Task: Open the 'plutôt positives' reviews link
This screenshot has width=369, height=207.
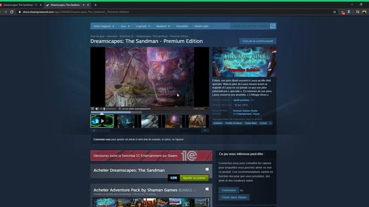Action: pos(241,100)
